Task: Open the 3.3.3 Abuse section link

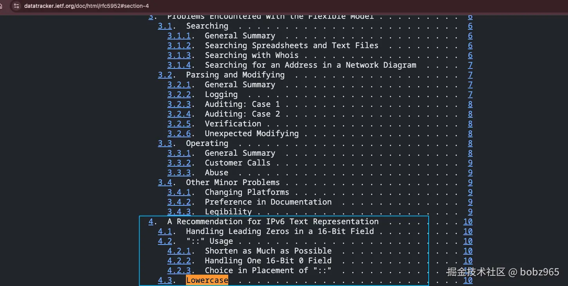Action: pyautogui.click(x=179, y=173)
